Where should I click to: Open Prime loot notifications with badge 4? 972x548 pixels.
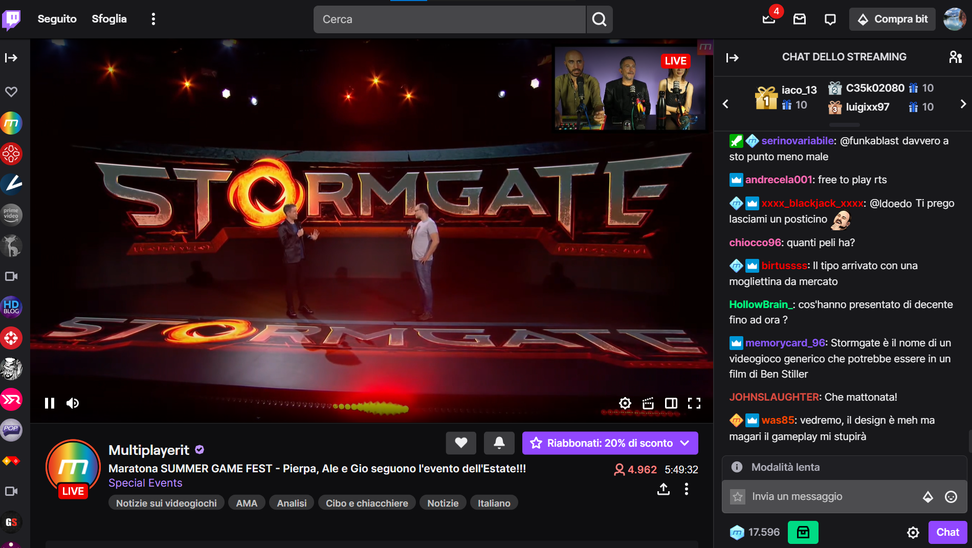click(769, 19)
